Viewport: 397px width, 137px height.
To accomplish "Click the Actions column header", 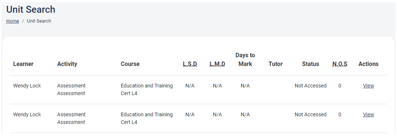I will coord(368,64).
